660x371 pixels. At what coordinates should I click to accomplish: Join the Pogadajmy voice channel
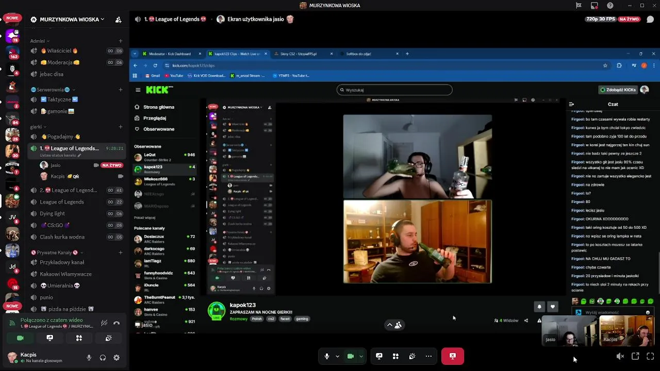point(76,137)
